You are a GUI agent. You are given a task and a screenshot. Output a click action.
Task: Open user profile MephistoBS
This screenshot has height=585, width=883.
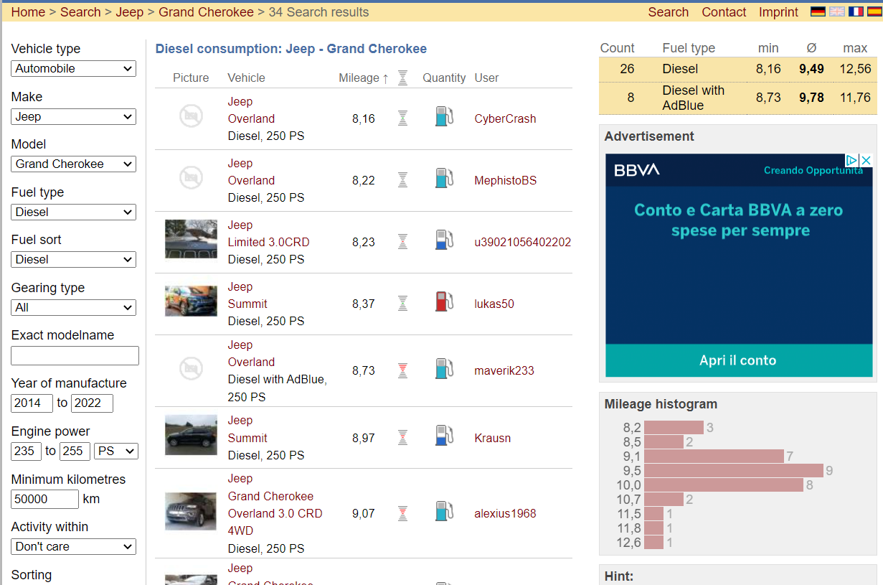click(505, 181)
